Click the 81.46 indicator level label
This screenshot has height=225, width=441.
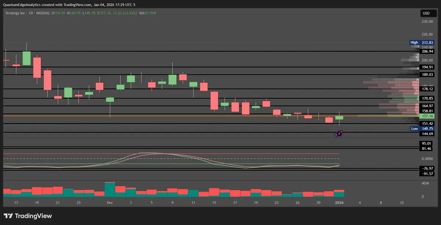(x=426, y=148)
